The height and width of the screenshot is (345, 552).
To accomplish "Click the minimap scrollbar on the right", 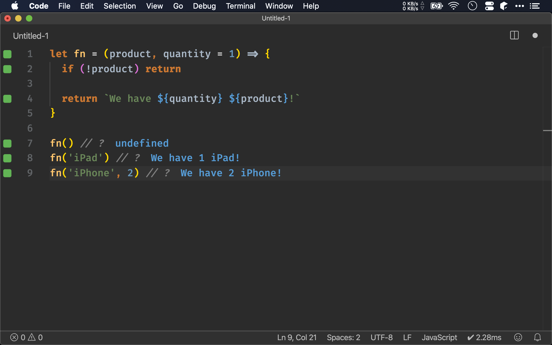I will tap(547, 130).
